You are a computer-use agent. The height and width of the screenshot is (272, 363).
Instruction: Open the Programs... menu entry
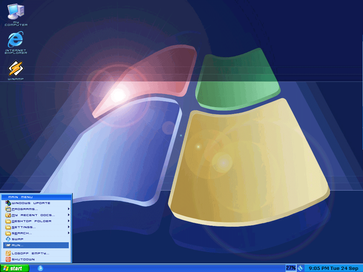pos(36,209)
